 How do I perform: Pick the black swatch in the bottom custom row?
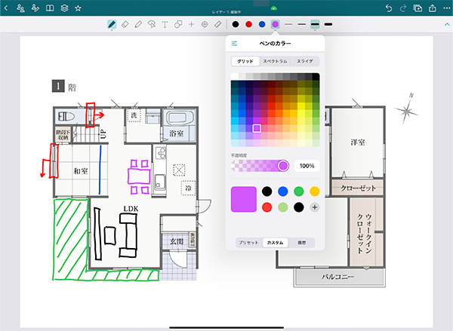[299, 207]
